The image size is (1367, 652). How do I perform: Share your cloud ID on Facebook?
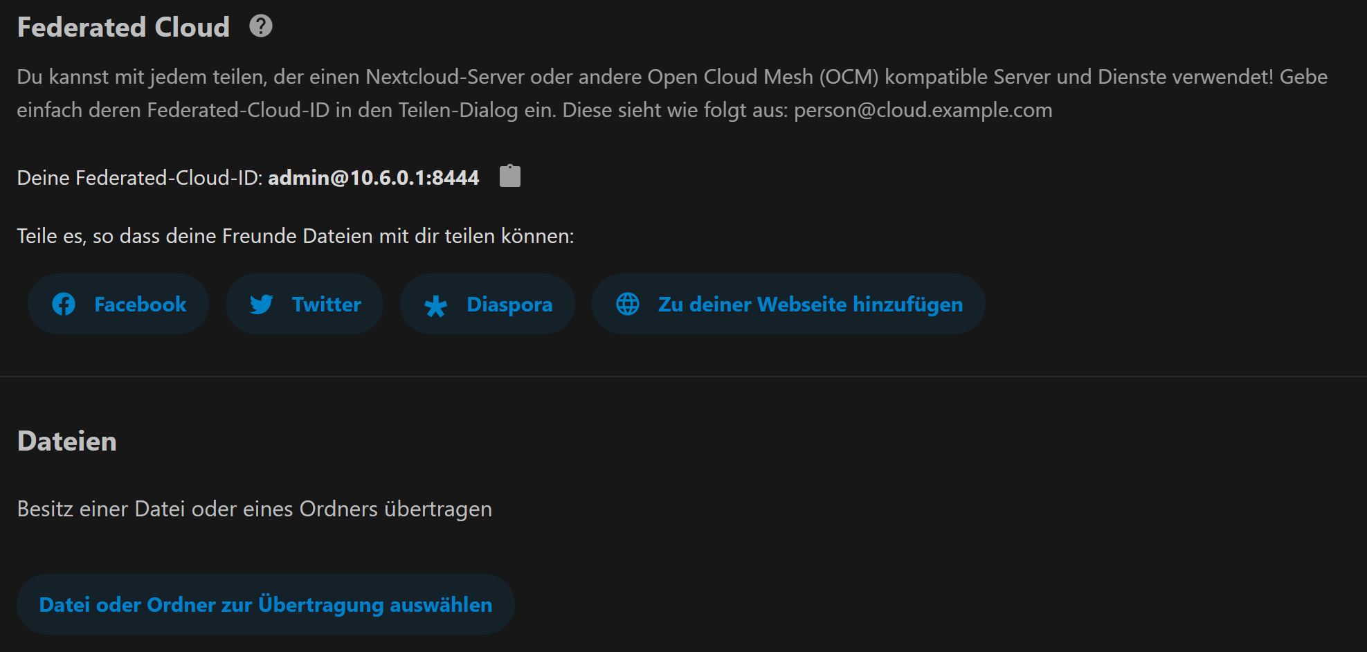coord(118,304)
